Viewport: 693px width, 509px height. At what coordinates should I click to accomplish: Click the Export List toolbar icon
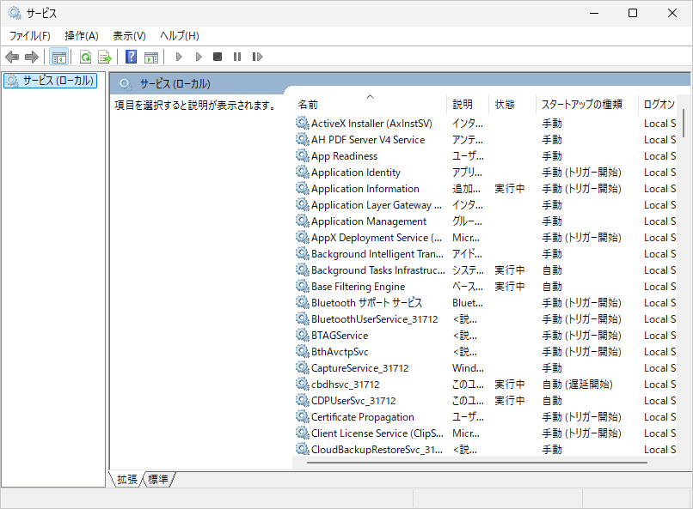[104, 57]
